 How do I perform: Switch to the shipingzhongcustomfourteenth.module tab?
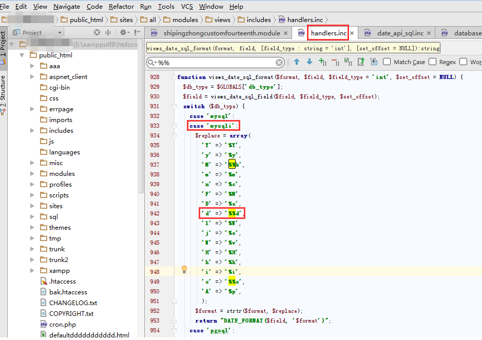[218, 33]
